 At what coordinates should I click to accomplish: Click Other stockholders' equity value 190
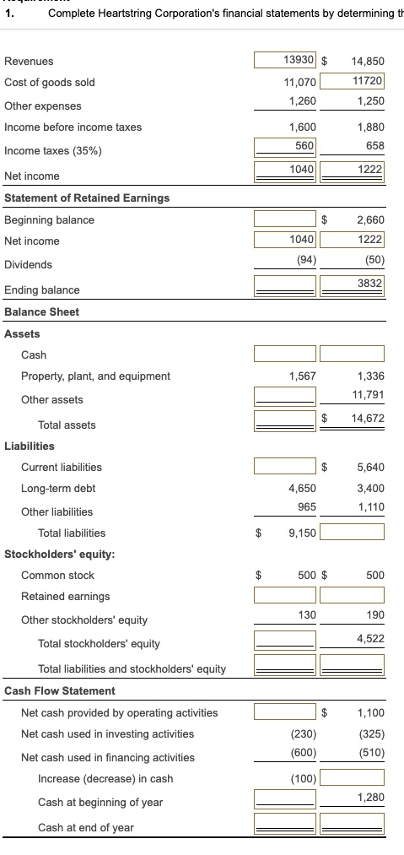(x=375, y=614)
